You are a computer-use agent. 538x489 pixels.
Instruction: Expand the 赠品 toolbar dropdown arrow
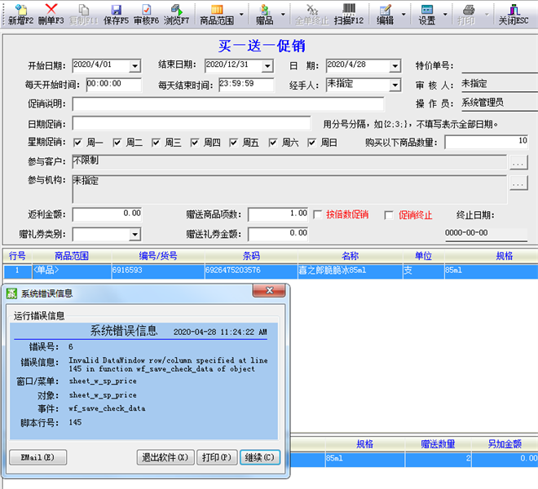click(283, 15)
